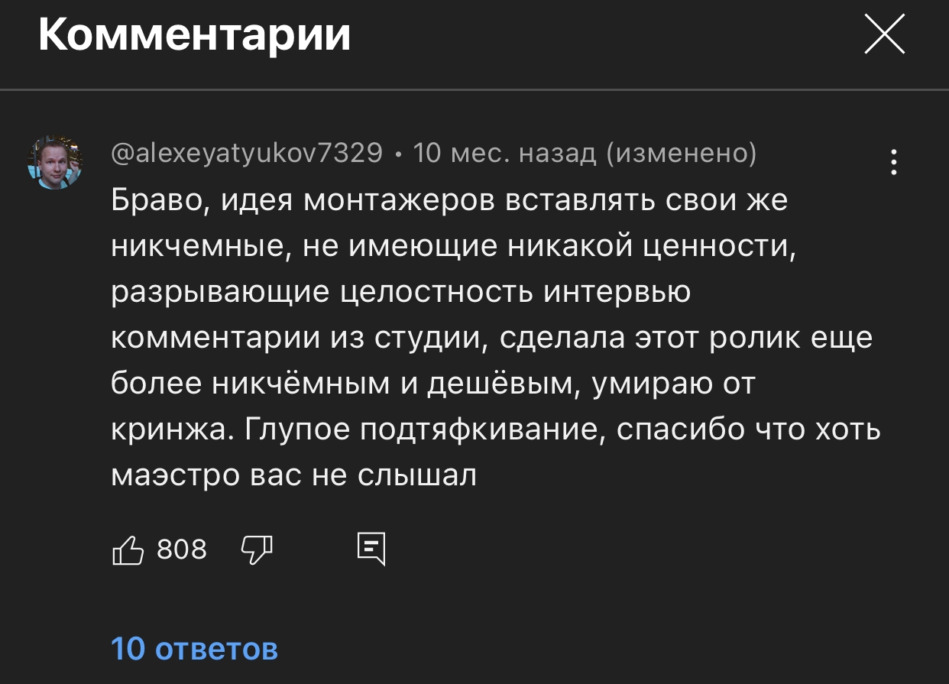The width and height of the screenshot is (949, 684).
Task: Open the commenter's profile avatar
Action: point(55,163)
